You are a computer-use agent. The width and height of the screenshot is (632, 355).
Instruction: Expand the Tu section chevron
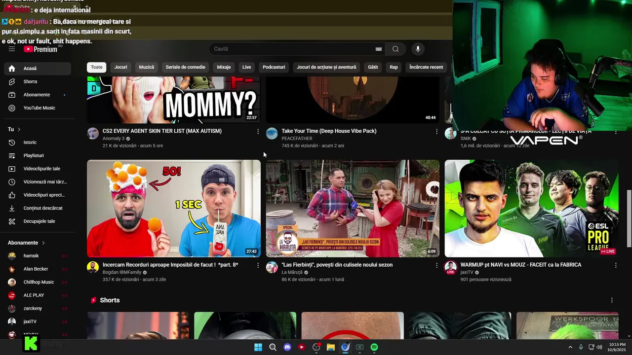pyautogui.click(x=19, y=129)
